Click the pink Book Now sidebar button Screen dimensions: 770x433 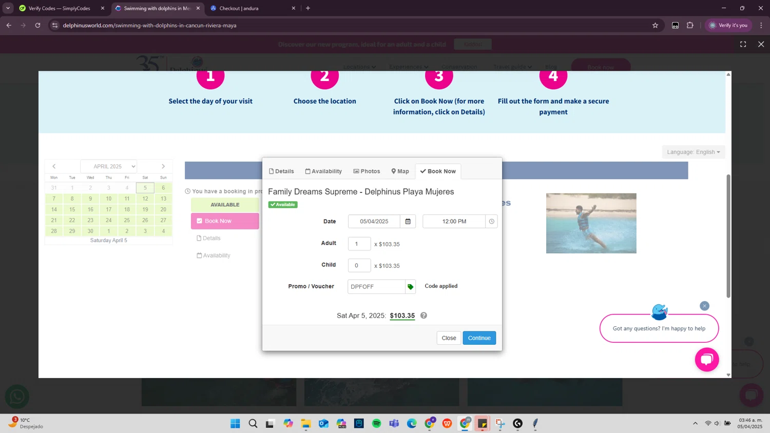(225, 221)
